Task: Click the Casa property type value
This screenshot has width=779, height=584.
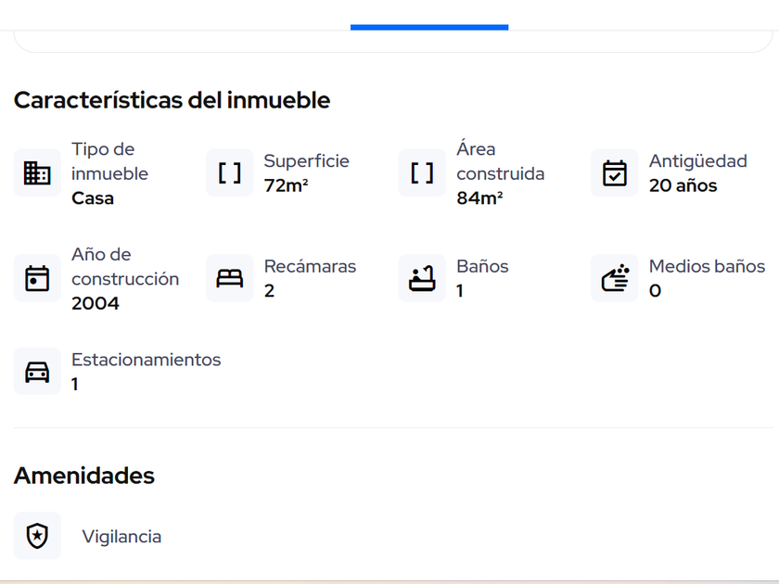Action: tap(93, 197)
